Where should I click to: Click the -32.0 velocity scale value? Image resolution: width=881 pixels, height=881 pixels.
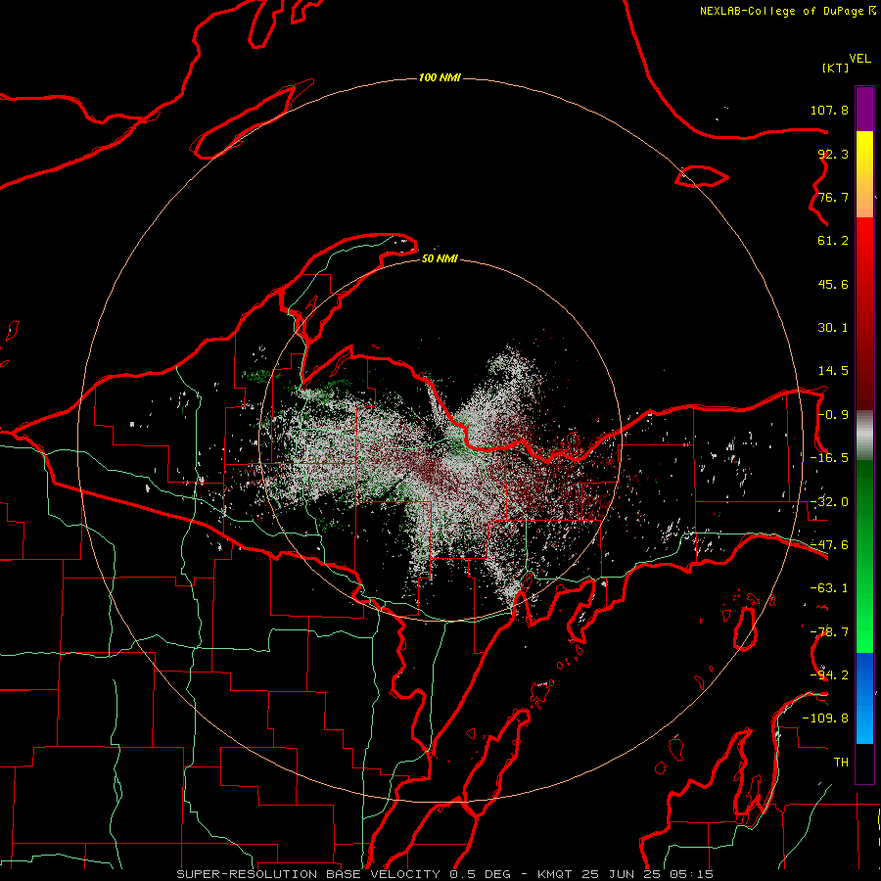[829, 502]
